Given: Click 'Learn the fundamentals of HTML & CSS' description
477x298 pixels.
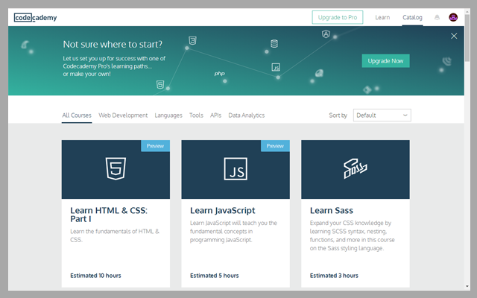Looking at the screenshot, I should click(x=115, y=235).
